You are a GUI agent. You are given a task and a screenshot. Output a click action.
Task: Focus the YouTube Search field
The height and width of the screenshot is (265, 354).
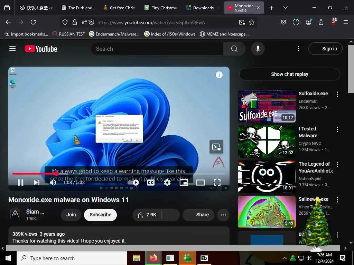(x=157, y=49)
